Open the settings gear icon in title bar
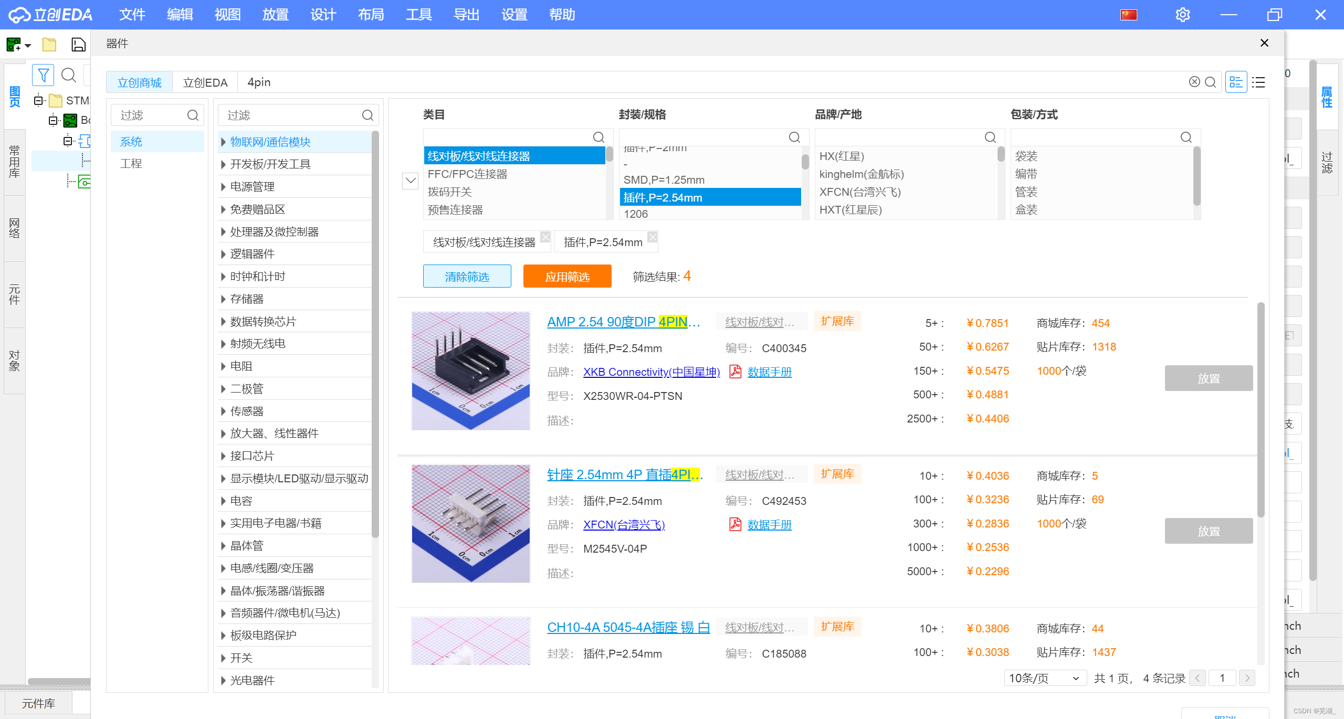 click(x=1182, y=15)
